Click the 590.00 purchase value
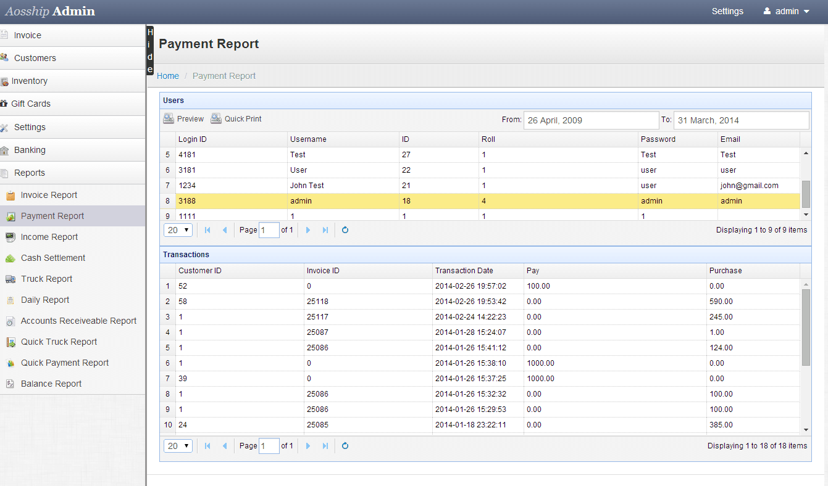828x486 pixels. pyautogui.click(x=721, y=302)
